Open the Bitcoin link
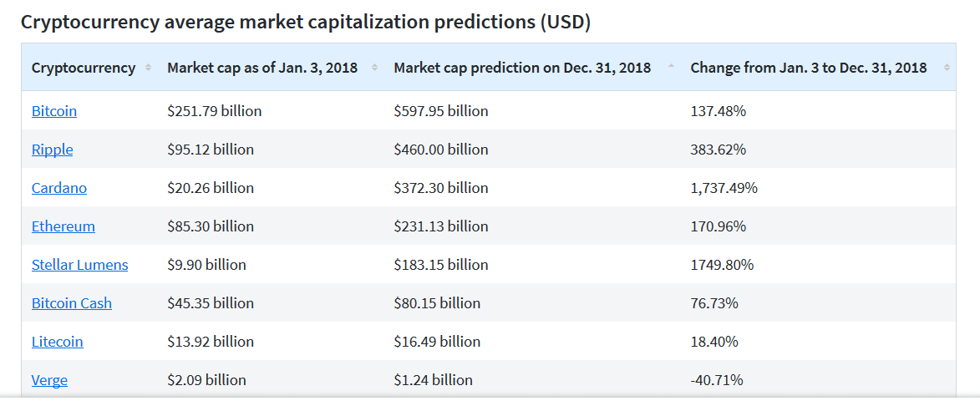The width and height of the screenshot is (980, 401). click(x=54, y=111)
